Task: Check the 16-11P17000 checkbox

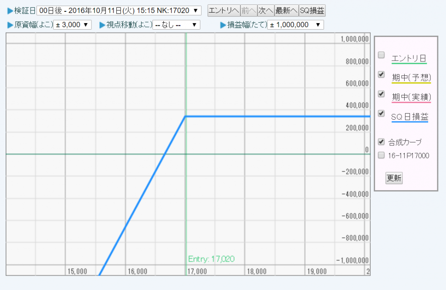Action: click(x=382, y=155)
